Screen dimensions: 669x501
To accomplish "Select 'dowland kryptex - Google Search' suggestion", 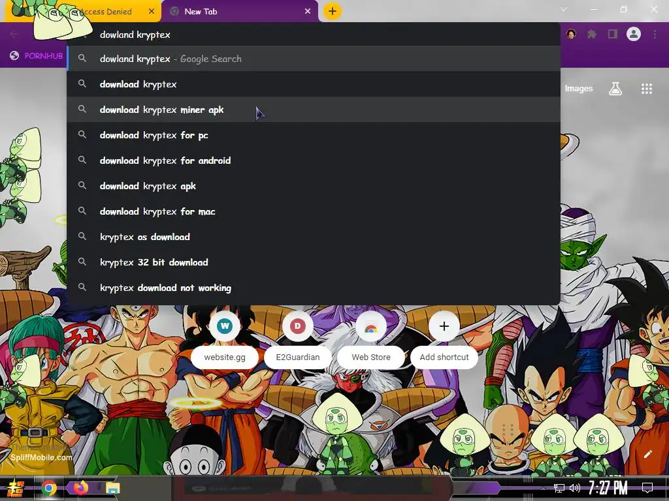I will click(x=314, y=59).
